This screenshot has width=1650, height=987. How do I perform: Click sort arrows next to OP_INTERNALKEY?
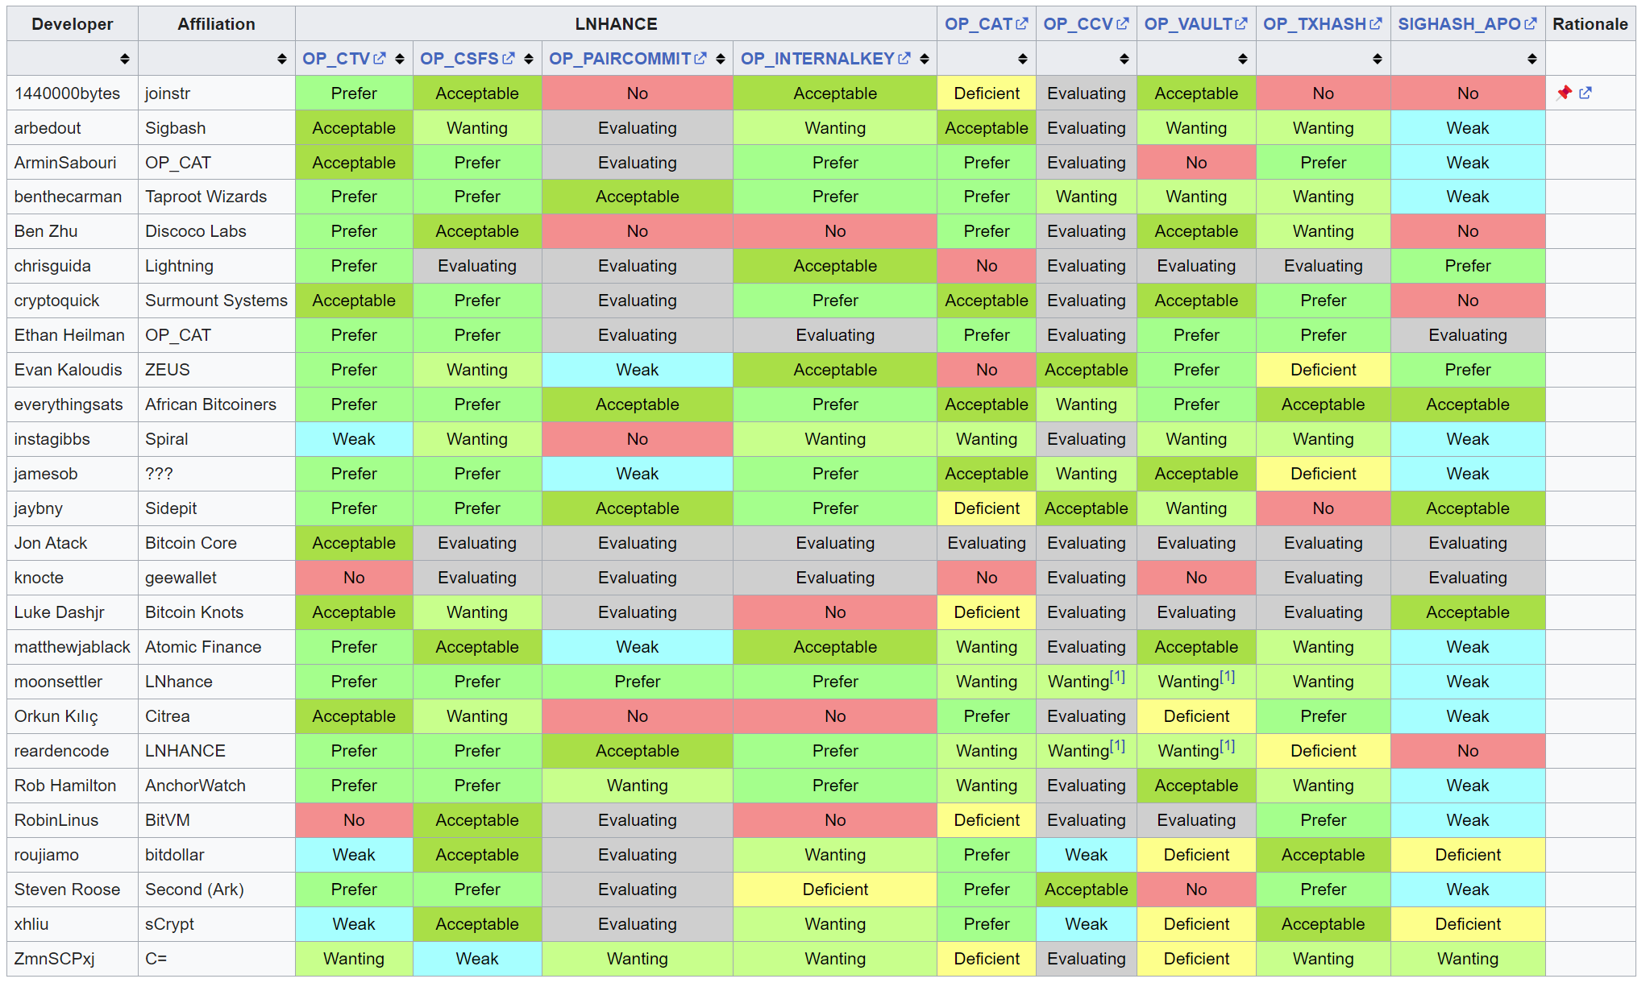925,59
